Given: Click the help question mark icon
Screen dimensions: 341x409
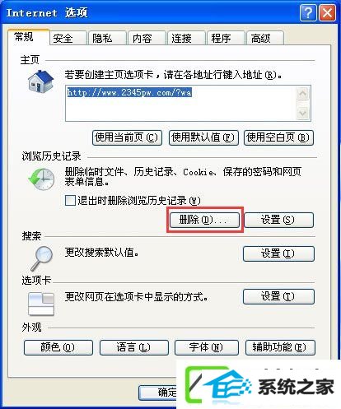Looking at the screenshot, I should coord(308,12).
